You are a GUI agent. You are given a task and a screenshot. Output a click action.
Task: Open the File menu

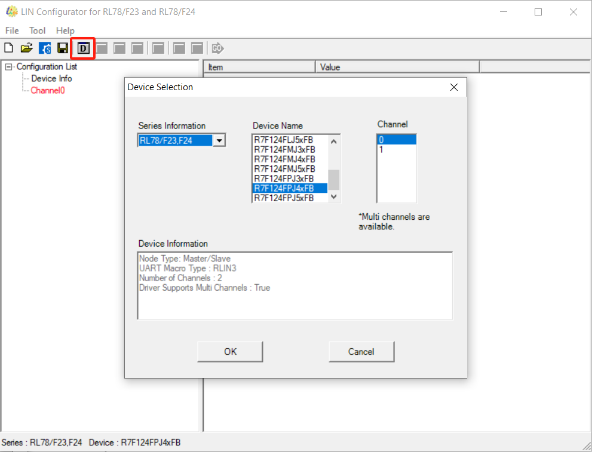pyautogui.click(x=12, y=30)
